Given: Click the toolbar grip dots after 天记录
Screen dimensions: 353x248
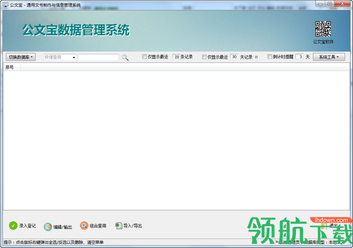Looking at the screenshot, I should click(256, 57).
